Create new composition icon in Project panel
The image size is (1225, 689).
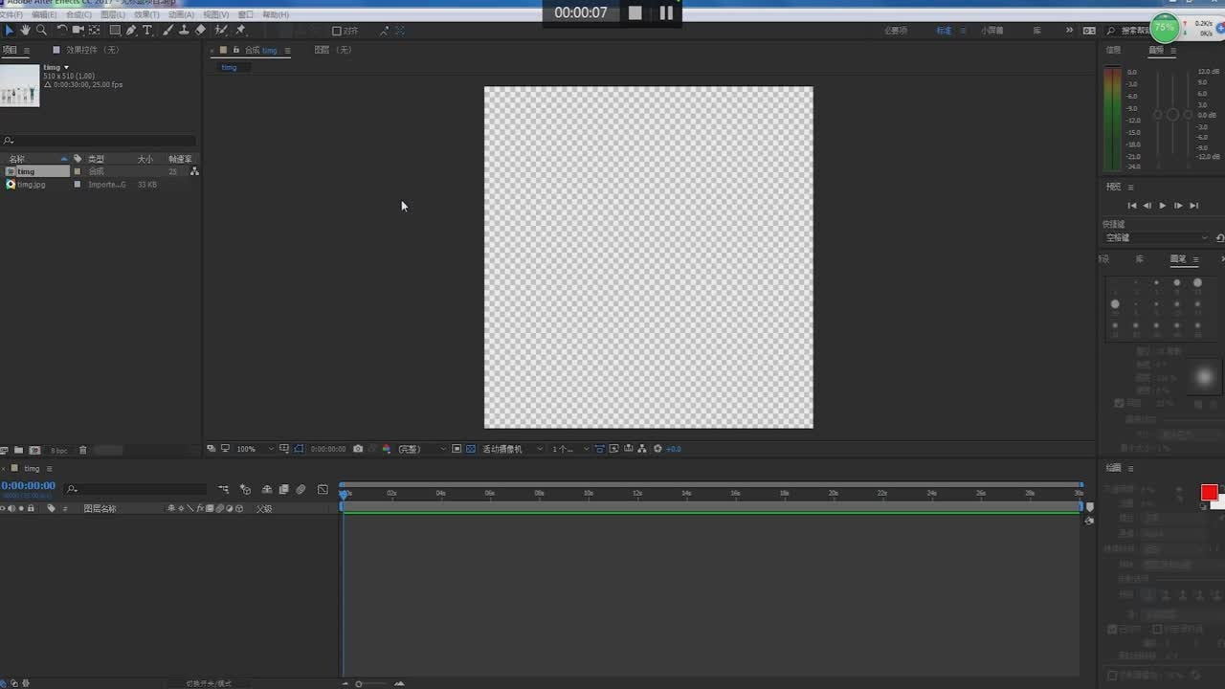pos(34,450)
